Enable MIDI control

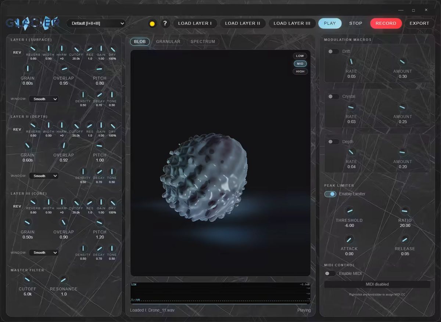330,273
